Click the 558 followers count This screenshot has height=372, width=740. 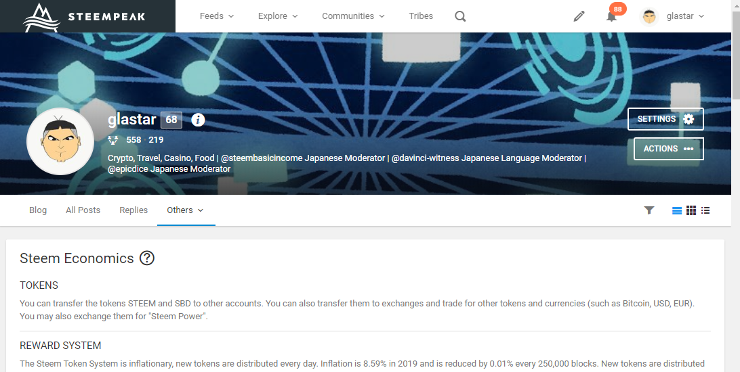[x=133, y=140]
